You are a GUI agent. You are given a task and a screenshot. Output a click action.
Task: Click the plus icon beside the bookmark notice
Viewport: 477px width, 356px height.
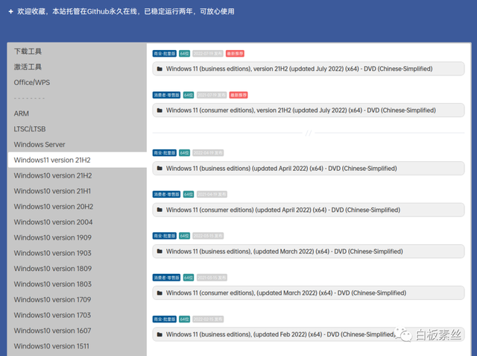coord(11,12)
